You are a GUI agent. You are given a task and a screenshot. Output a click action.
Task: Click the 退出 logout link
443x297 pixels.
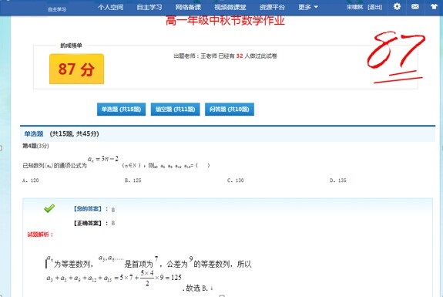pos(374,7)
